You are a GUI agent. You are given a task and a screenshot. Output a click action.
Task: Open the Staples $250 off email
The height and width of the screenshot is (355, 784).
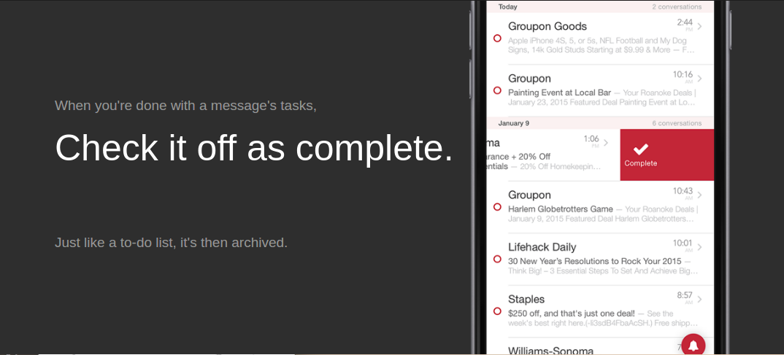pos(600,311)
